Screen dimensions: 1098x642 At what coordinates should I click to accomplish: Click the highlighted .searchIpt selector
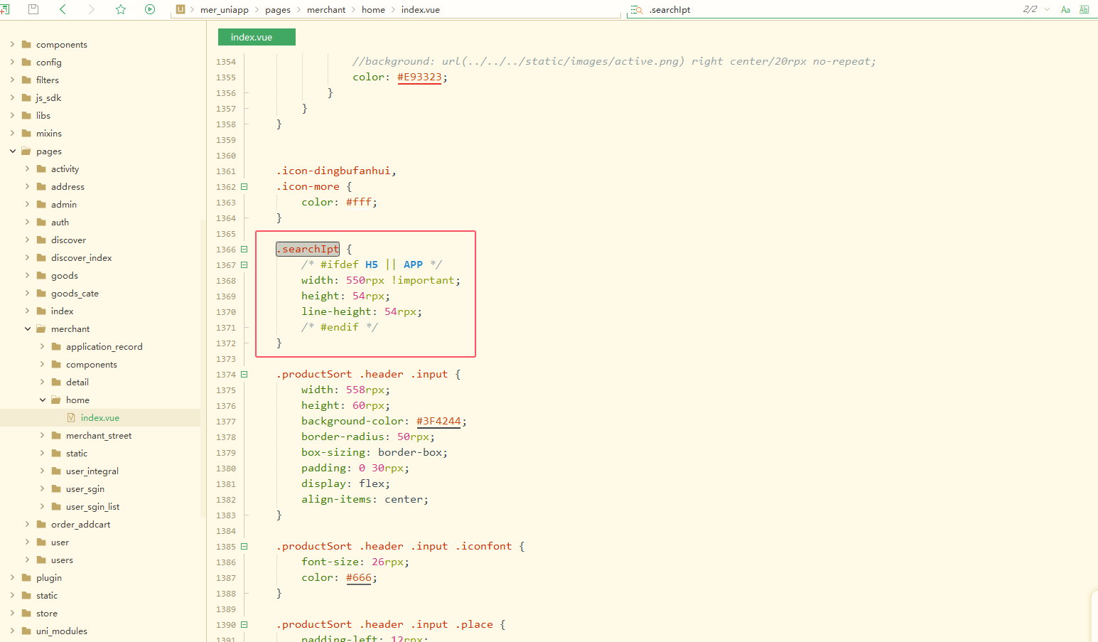(308, 249)
